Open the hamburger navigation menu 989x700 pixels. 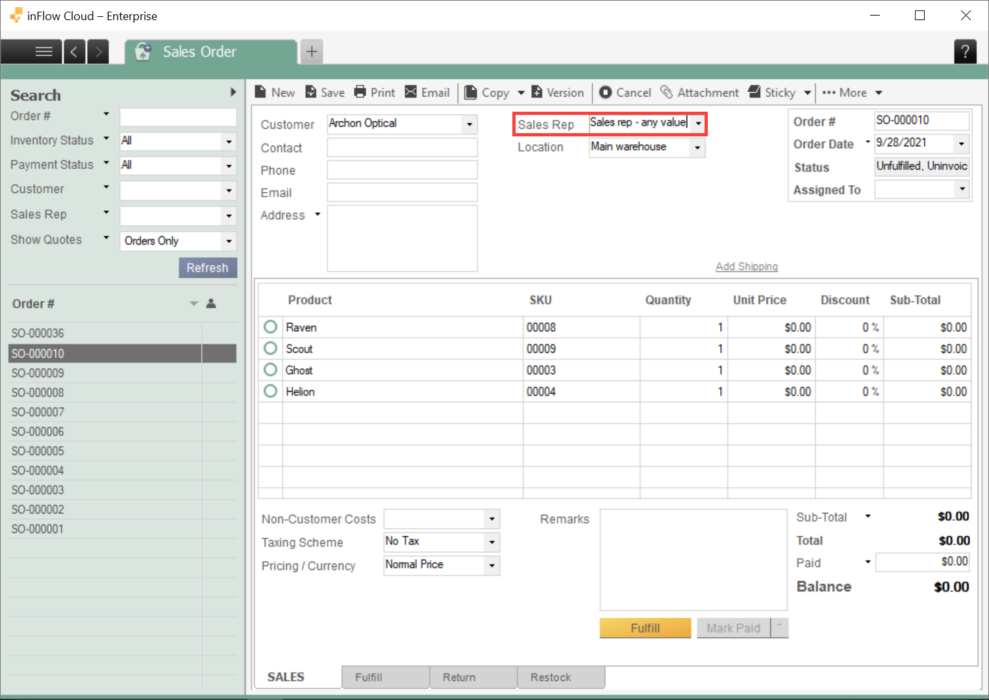(x=43, y=51)
